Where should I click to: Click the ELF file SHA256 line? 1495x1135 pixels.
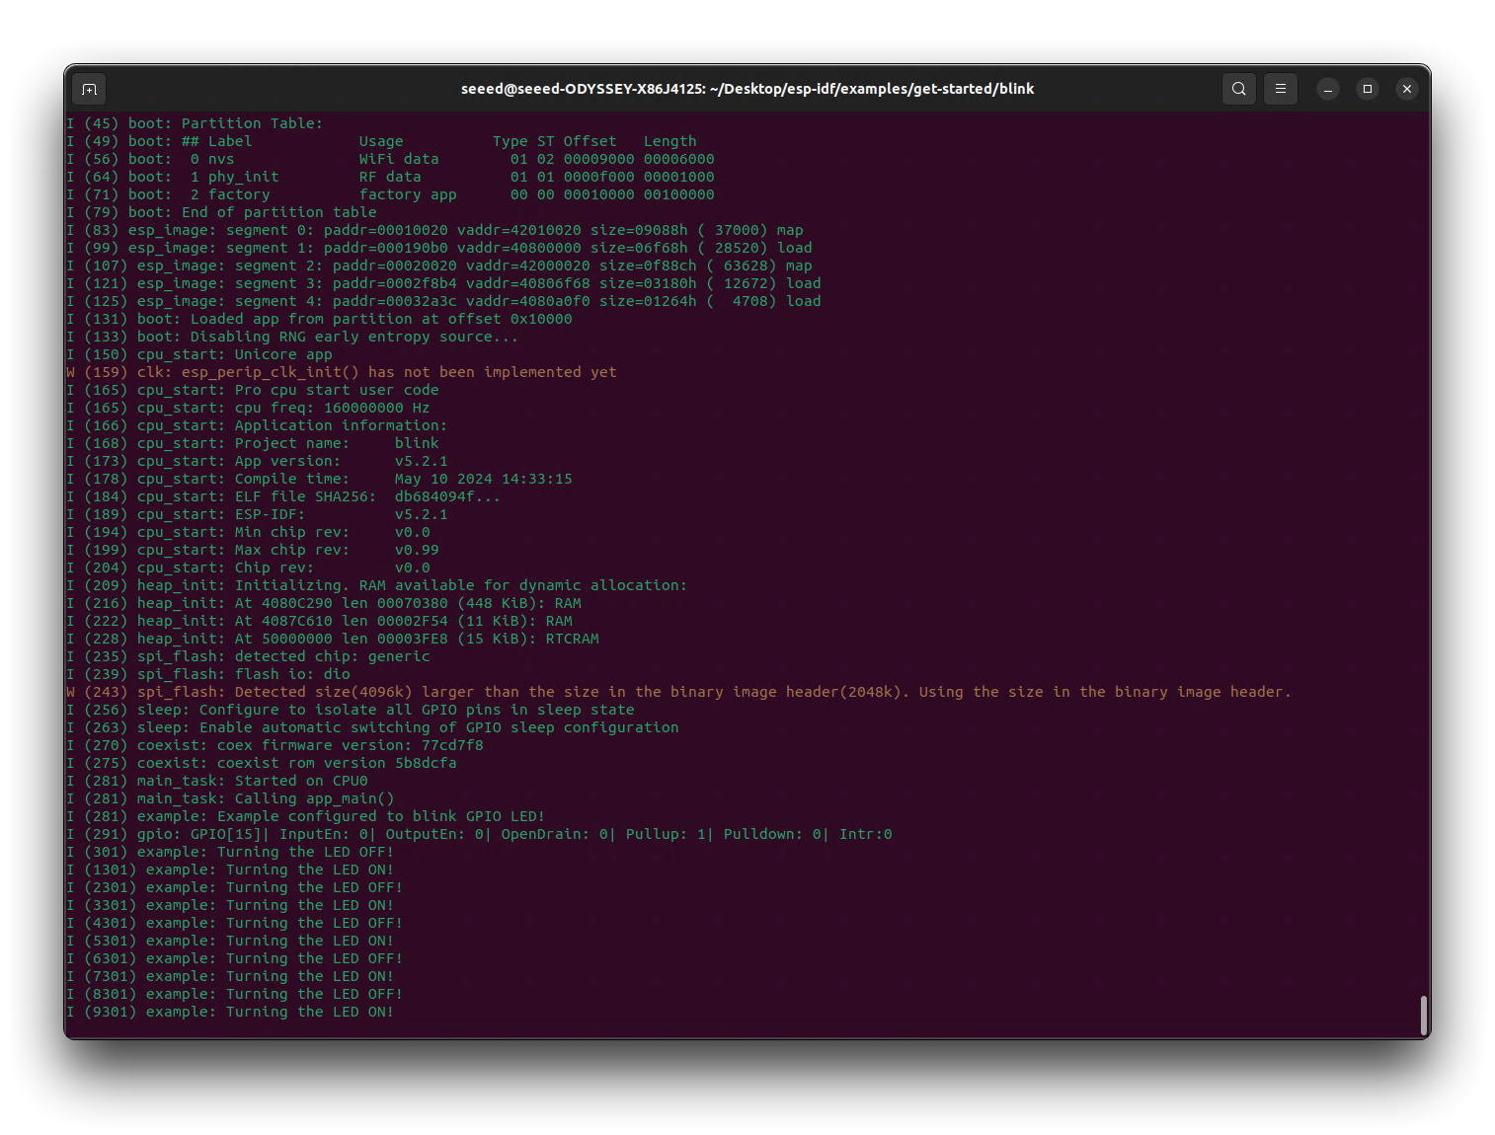coord(283,496)
